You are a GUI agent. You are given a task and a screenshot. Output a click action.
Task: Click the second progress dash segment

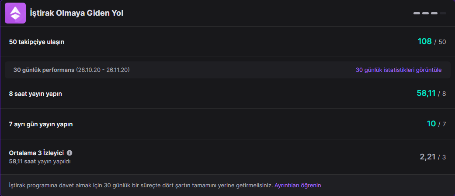coord(425,14)
